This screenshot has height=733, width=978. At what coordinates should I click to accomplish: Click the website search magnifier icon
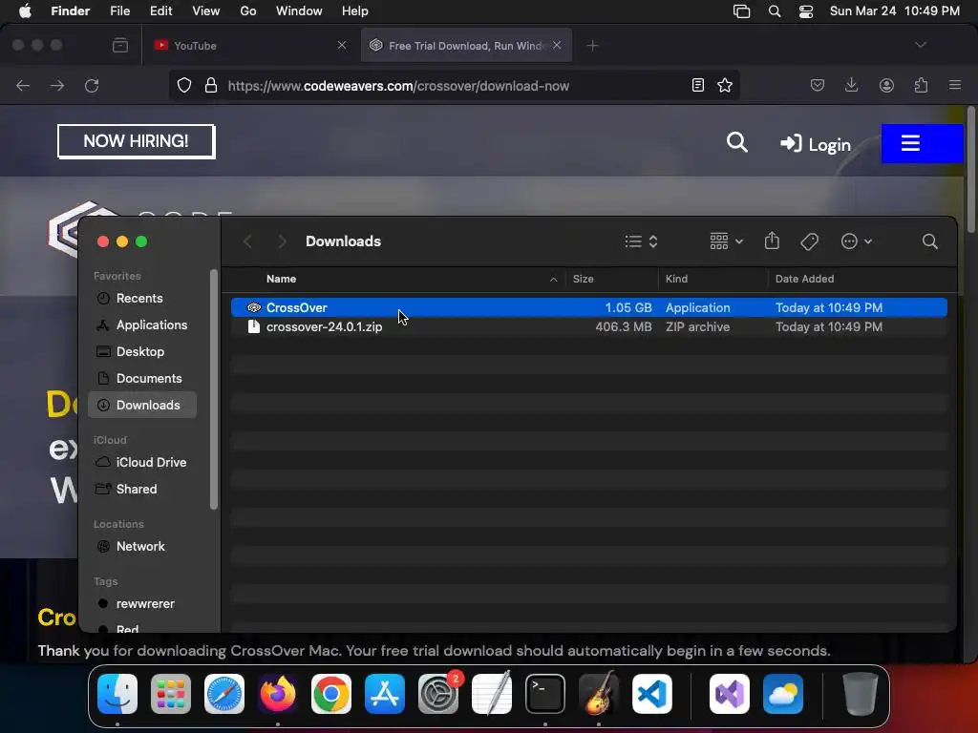(x=736, y=142)
